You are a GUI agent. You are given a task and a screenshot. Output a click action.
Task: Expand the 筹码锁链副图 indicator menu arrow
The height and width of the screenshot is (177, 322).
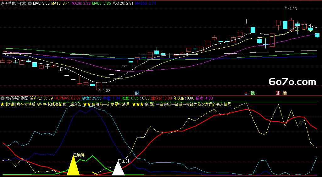click(x=3, y=98)
